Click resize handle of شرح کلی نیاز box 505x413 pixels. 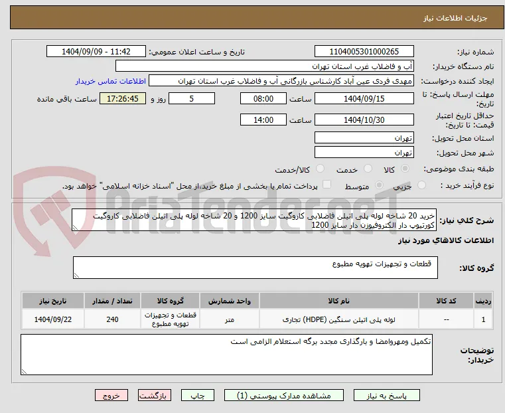[x=75, y=228]
